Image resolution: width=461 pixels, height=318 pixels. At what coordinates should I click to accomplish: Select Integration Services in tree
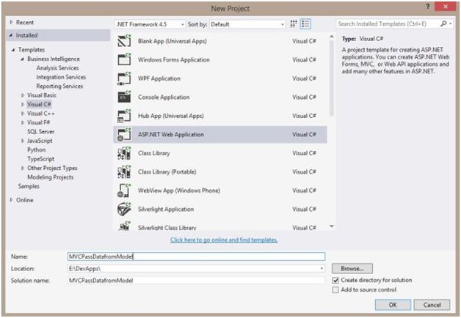[61, 77]
